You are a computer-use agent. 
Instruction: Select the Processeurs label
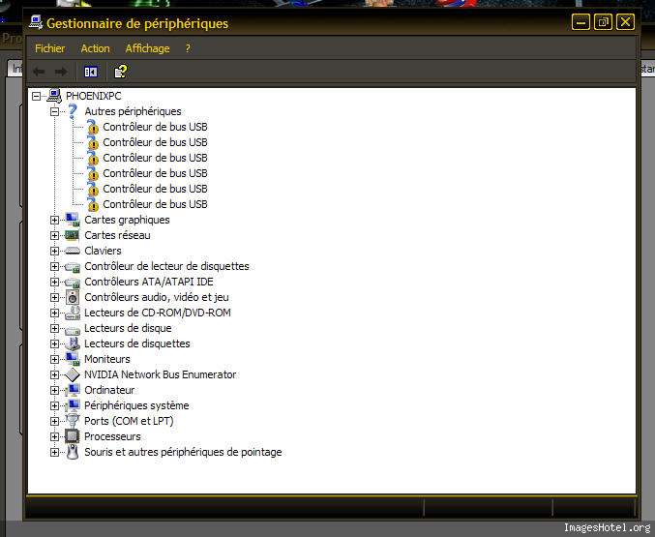[112, 436]
